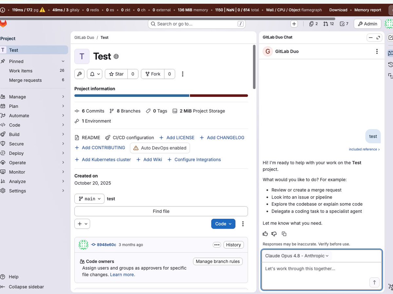The image size is (393, 294).
Task: Expand the Automate sidebar menu
Action: (34, 115)
